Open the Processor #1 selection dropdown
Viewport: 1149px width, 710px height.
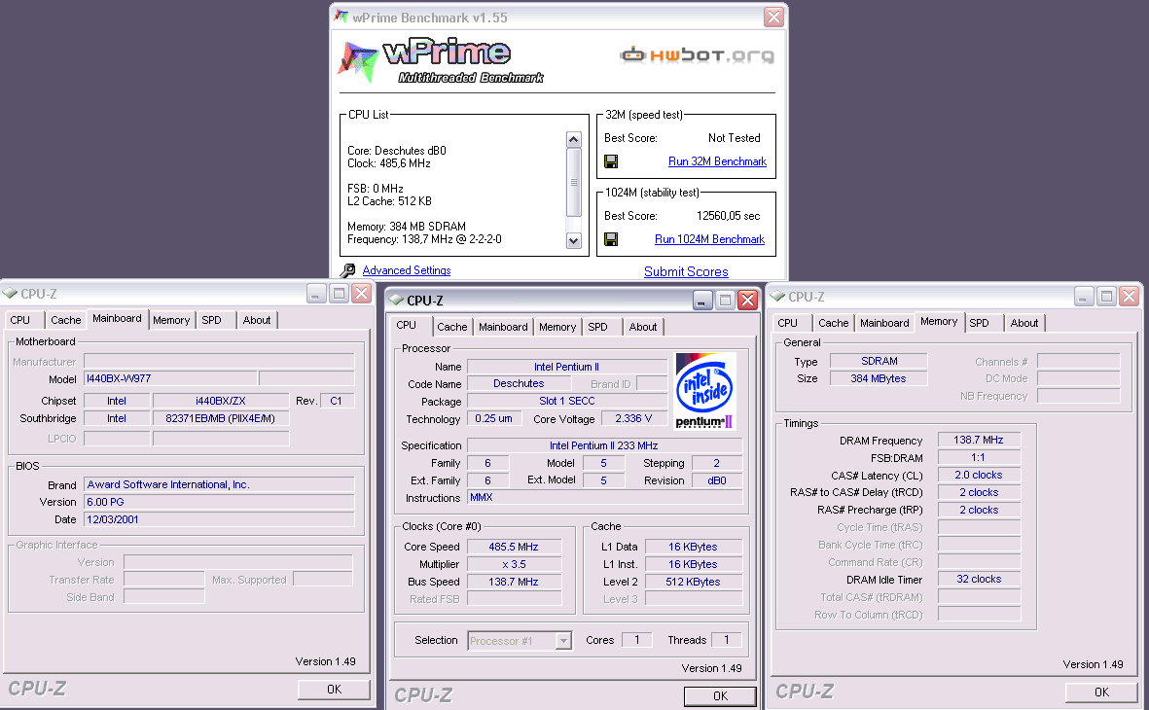(563, 640)
